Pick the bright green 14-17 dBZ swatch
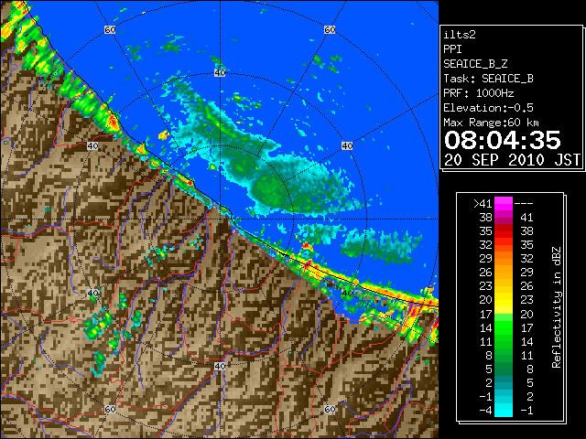Image resolution: width=586 pixels, height=439 pixels. point(504,327)
